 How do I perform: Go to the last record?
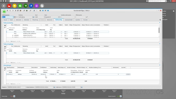15,10
